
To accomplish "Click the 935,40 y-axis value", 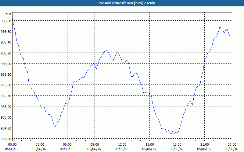I will [x=6, y=96].
